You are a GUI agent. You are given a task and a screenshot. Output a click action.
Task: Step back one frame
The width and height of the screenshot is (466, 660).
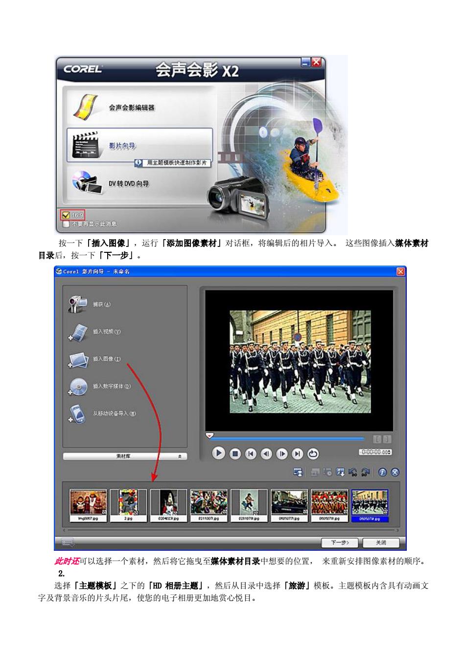click(266, 454)
